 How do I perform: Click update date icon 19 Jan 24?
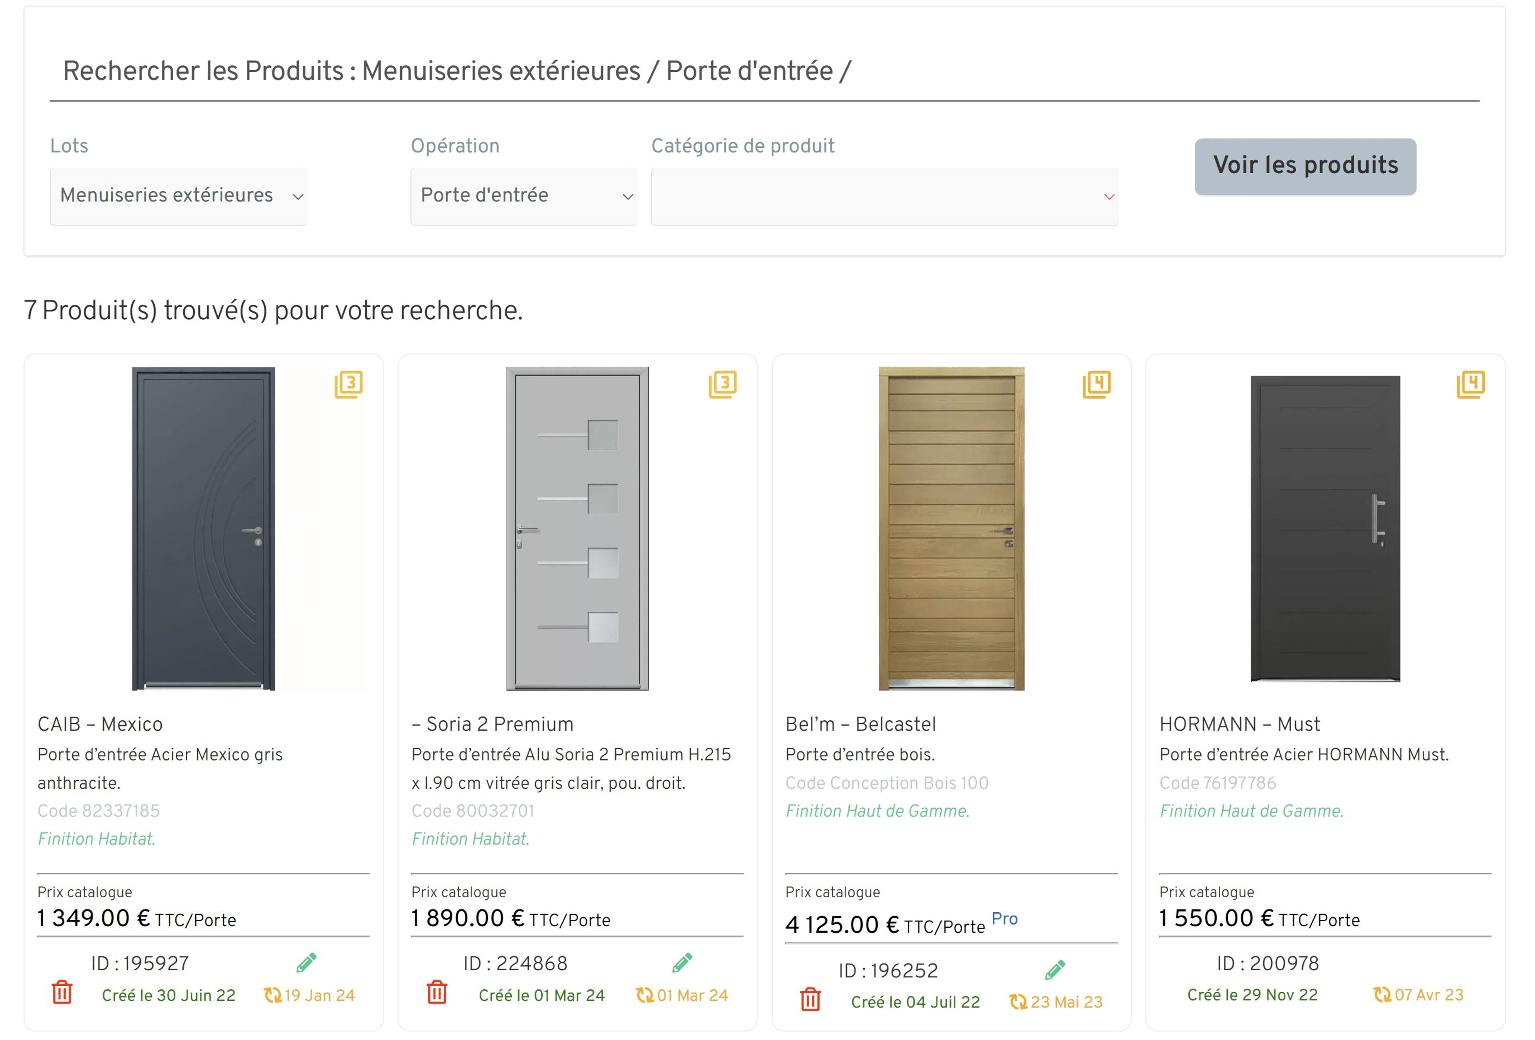point(272,995)
